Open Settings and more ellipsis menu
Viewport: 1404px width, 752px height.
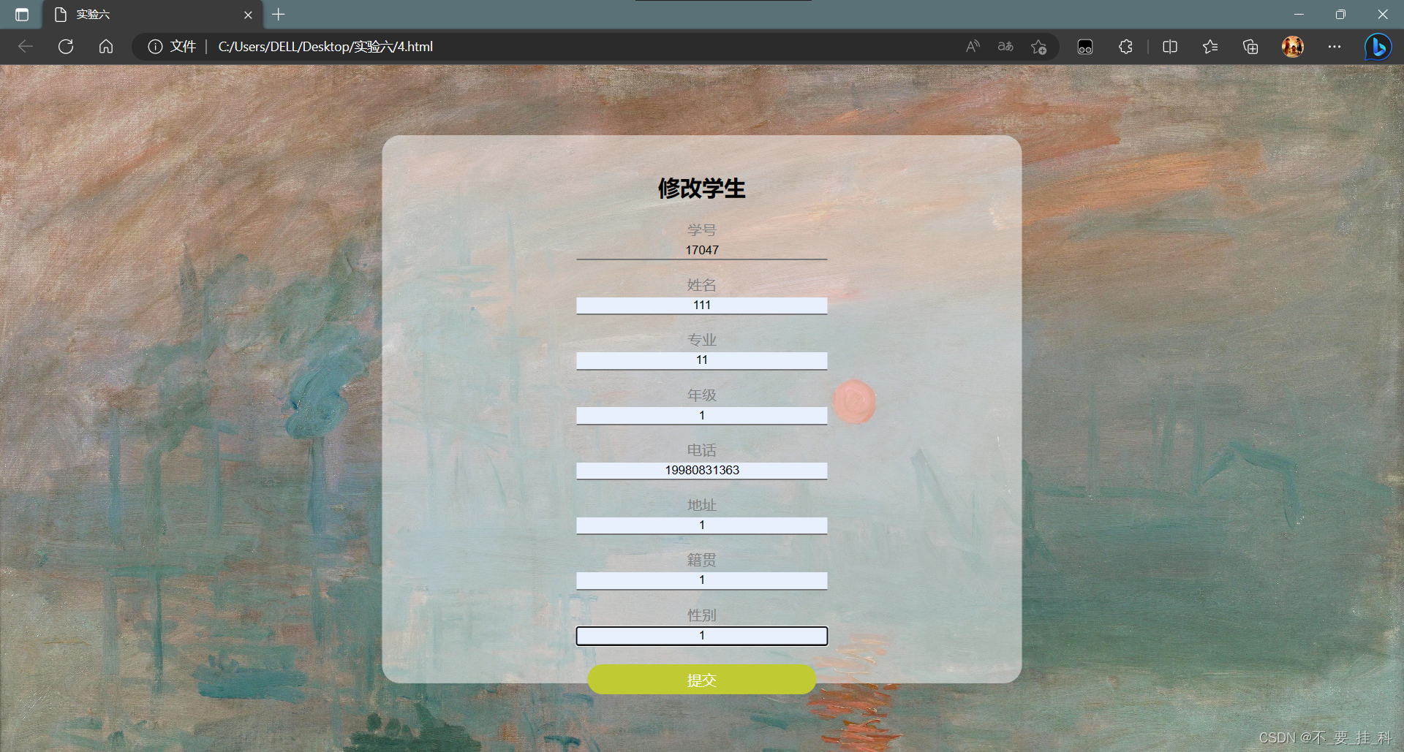[1335, 47]
